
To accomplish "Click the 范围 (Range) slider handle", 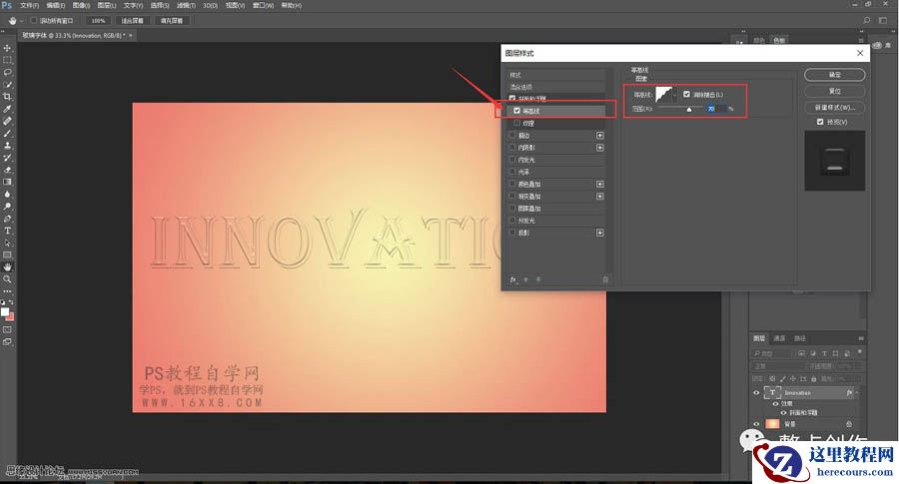I will (688, 110).
